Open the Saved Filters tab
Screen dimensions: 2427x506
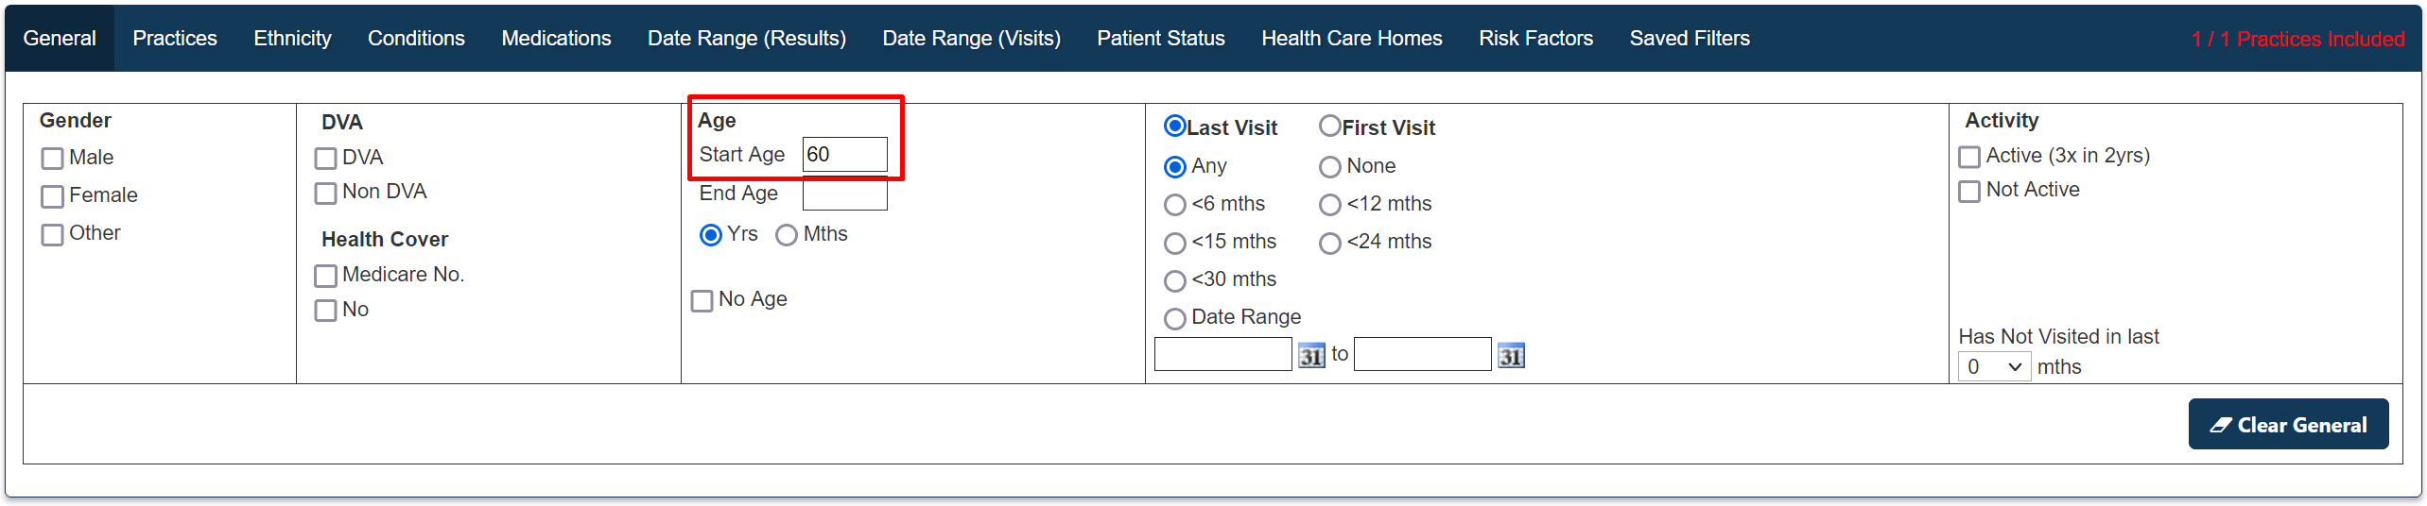[x=1690, y=39]
